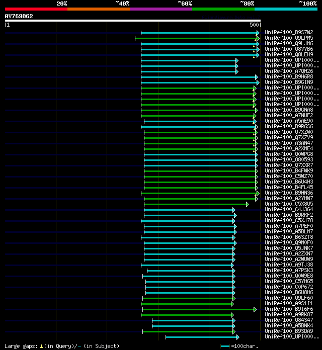Open the UniRef100_Q9LF60 hit

point(289,298)
